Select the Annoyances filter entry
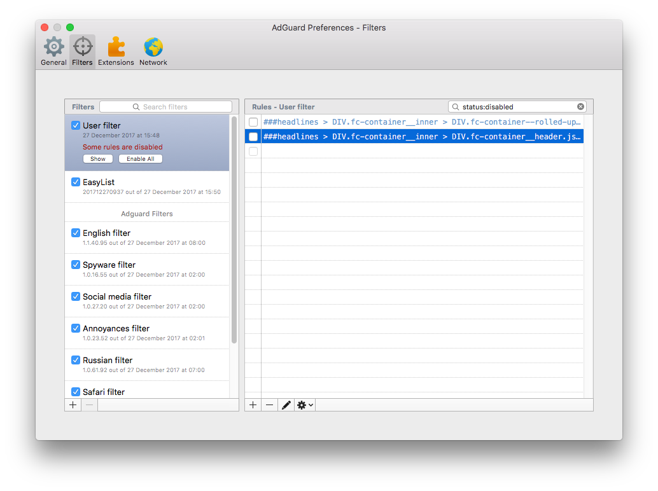Screen dimensions: 658x491 147,333
